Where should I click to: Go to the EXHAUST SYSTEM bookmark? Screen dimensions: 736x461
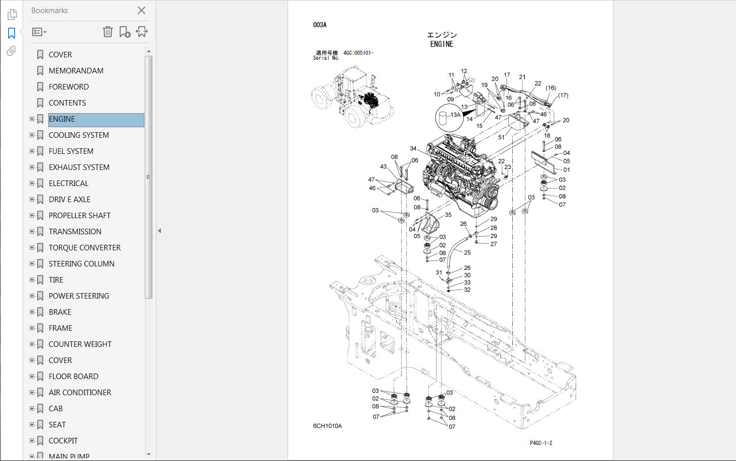[79, 167]
